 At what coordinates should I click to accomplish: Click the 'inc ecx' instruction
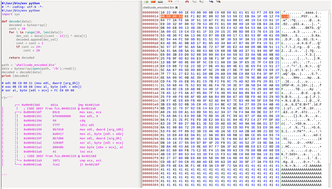[86, 152]
